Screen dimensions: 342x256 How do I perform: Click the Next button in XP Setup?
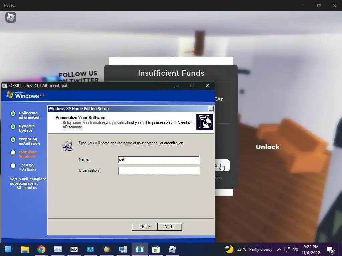170,227
